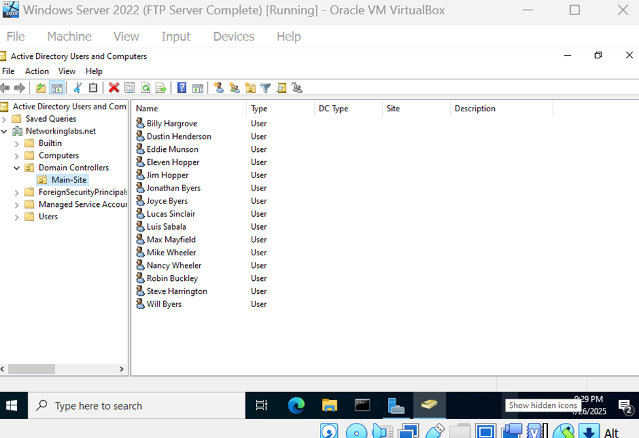639x438 pixels.
Task: Select user Billy Hargrove
Action: 172,123
